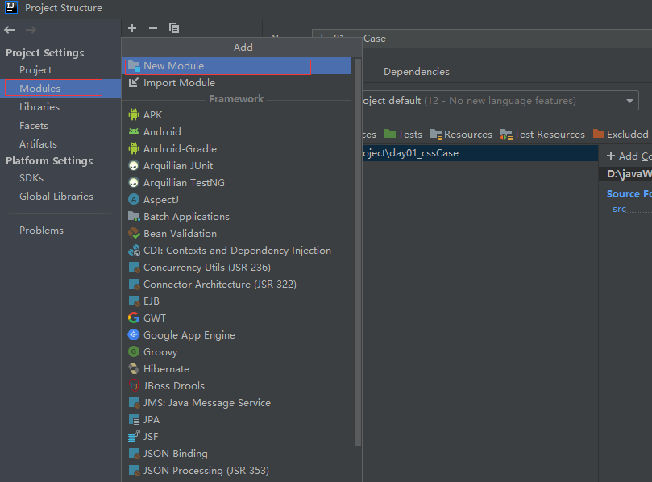
Task: Click the green Android framework icon
Action: coord(134,131)
